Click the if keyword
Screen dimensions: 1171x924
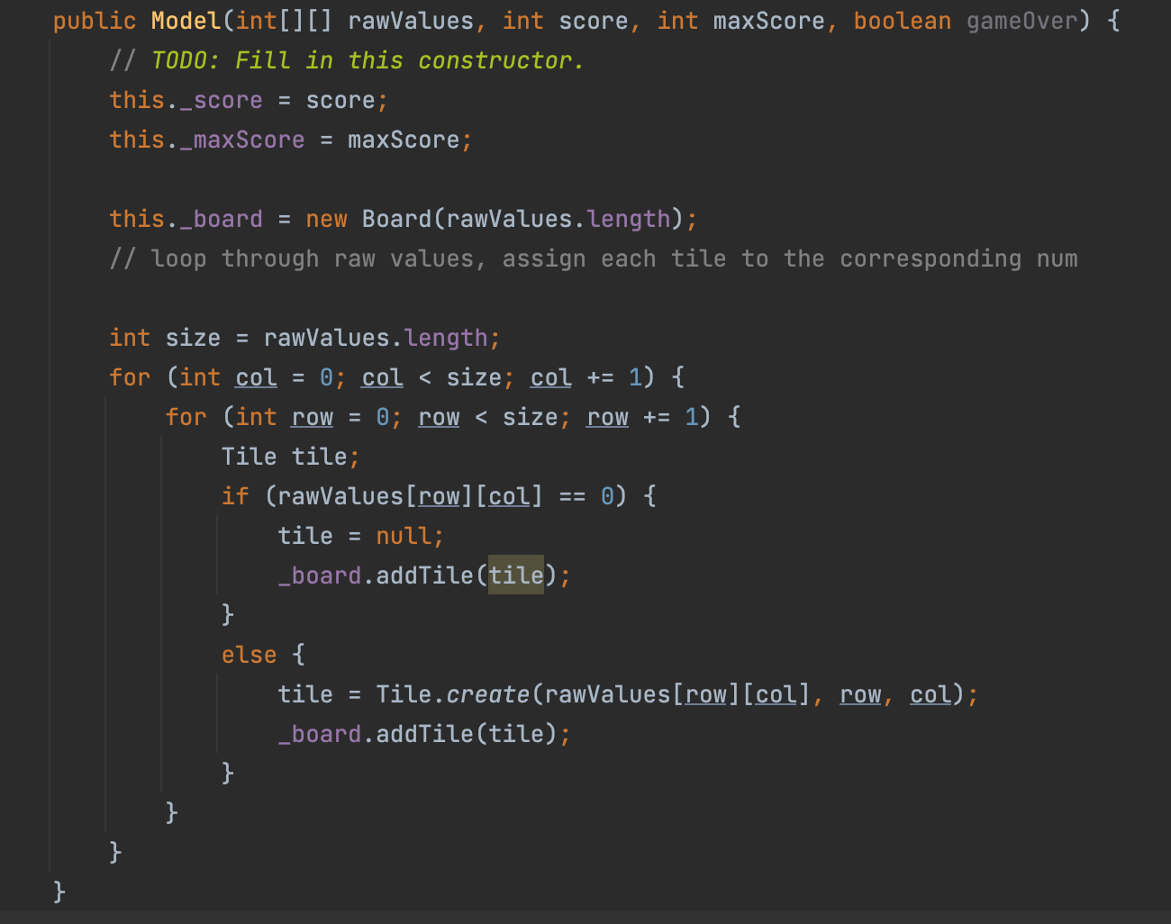(x=235, y=496)
